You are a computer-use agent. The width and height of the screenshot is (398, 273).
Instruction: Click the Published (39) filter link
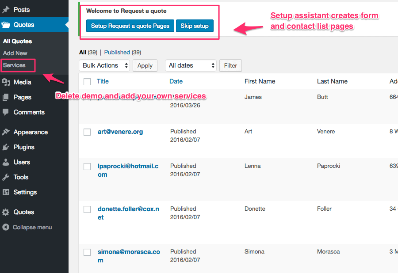(122, 52)
